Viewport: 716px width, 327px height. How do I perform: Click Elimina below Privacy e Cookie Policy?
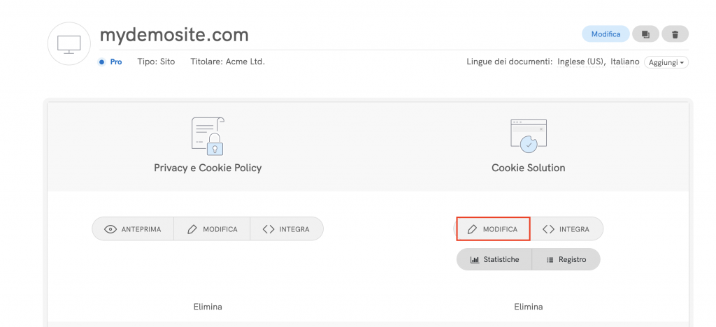click(208, 307)
